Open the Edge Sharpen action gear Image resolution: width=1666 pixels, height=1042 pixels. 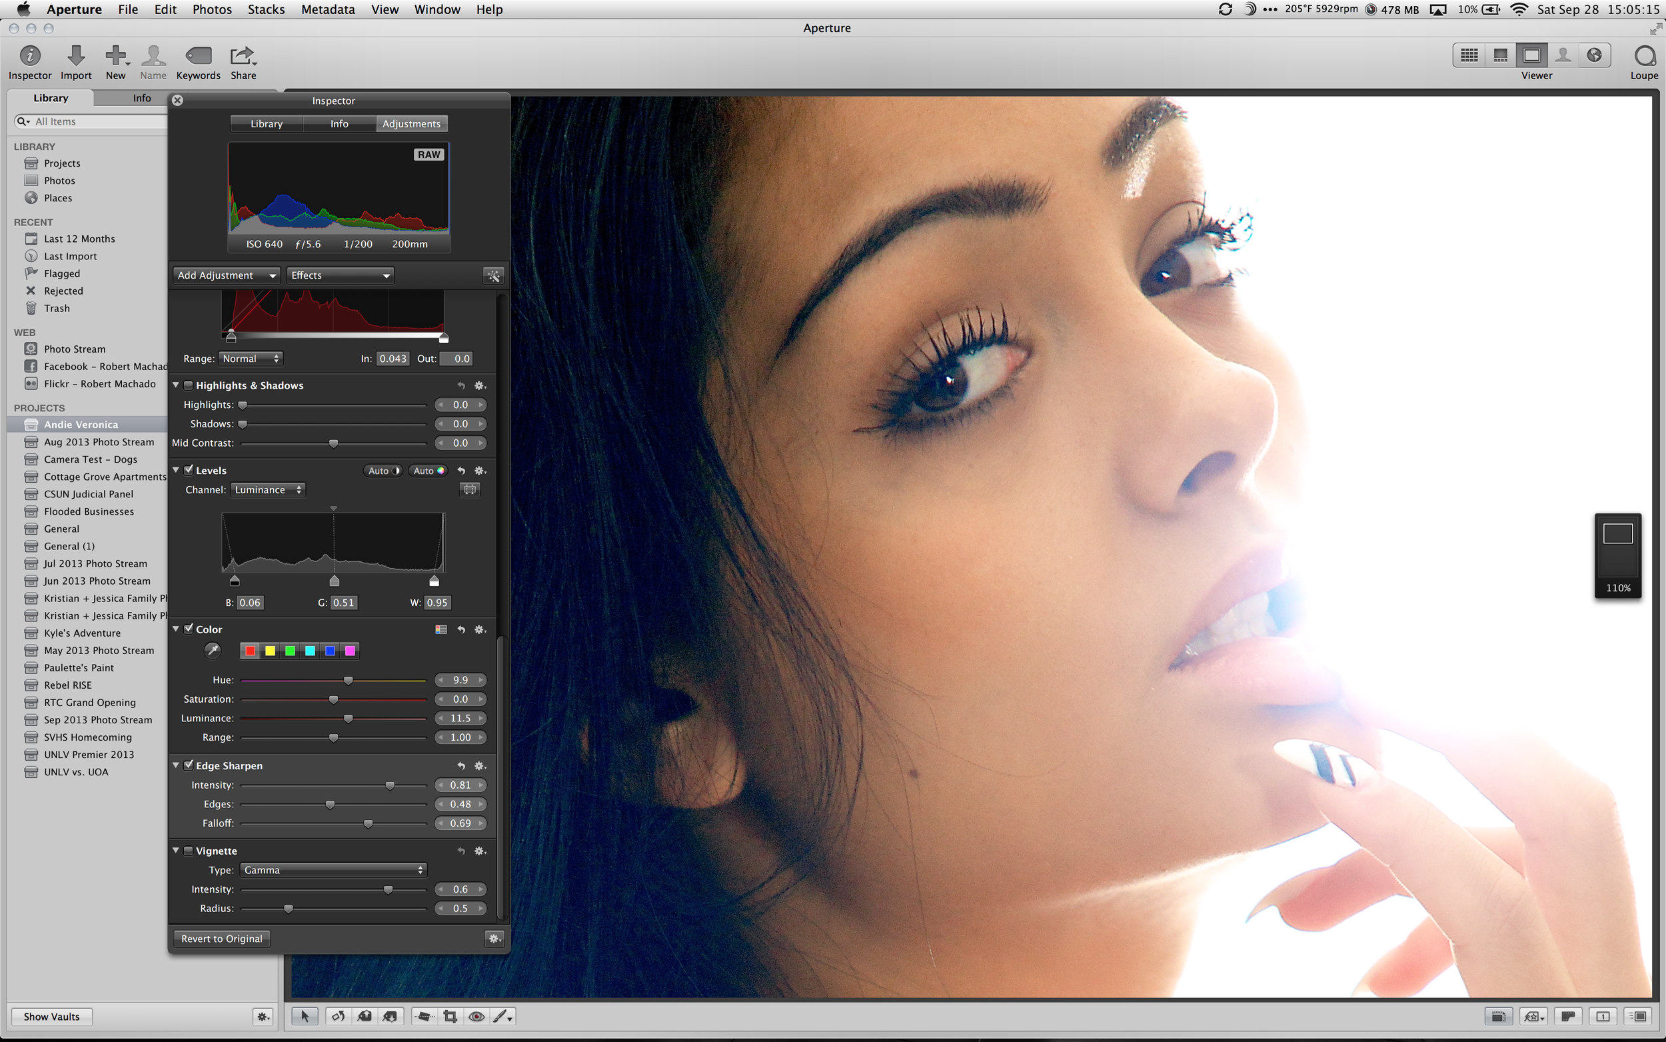(x=480, y=765)
